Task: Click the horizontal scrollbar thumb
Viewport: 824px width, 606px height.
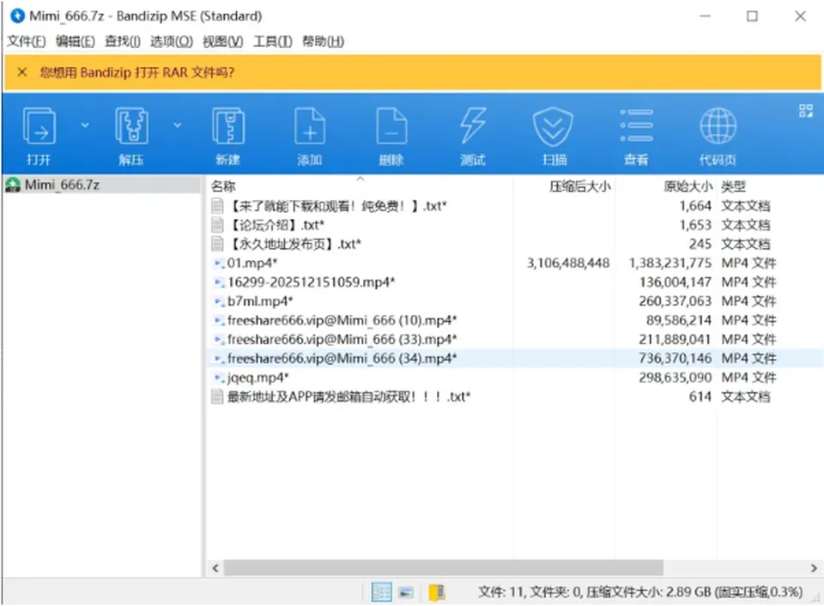Action: tap(444, 567)
